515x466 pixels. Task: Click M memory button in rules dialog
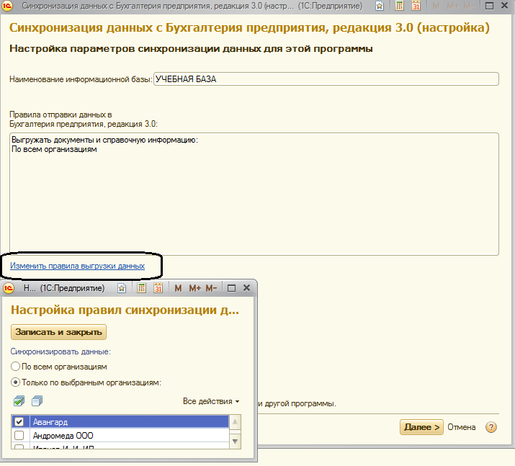[178, 288]
